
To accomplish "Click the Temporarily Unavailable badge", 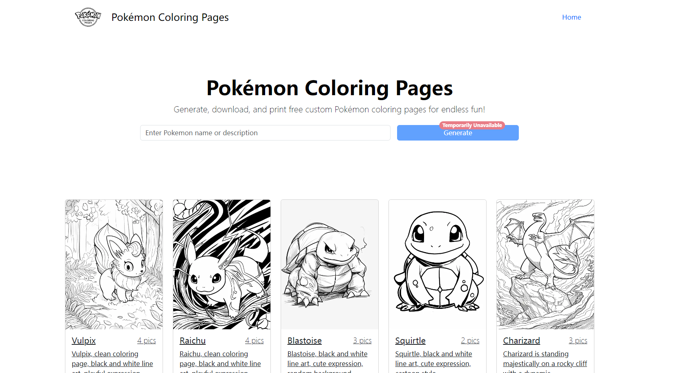I will [x=472, y=125].
